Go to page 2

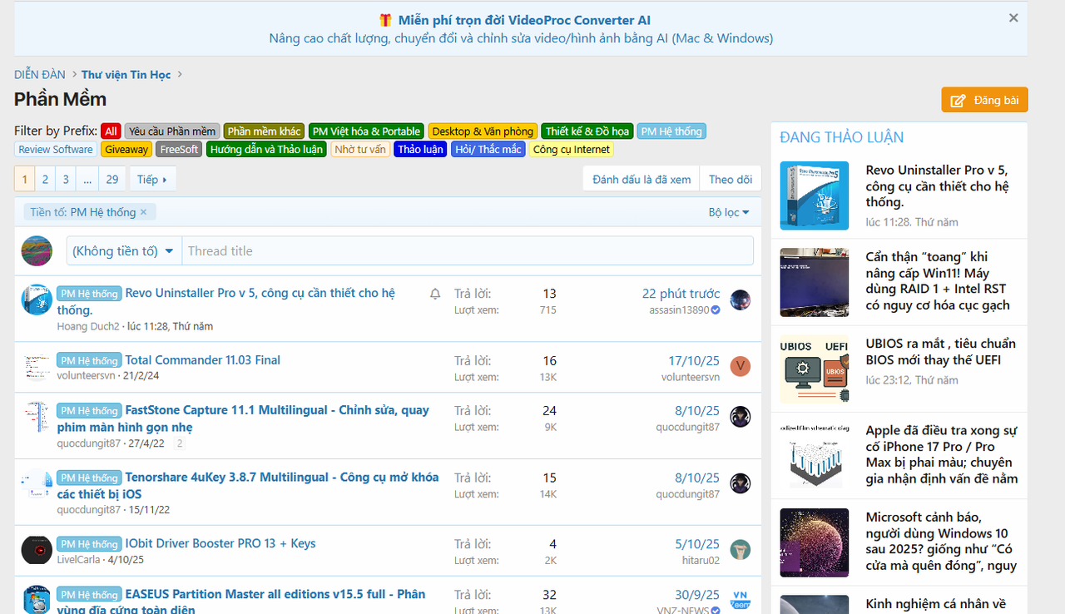point(45,179)
